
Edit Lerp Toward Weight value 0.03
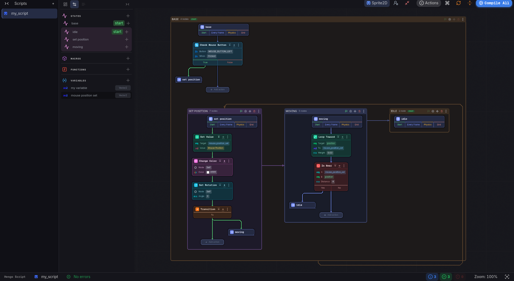(x=330, y=153)
